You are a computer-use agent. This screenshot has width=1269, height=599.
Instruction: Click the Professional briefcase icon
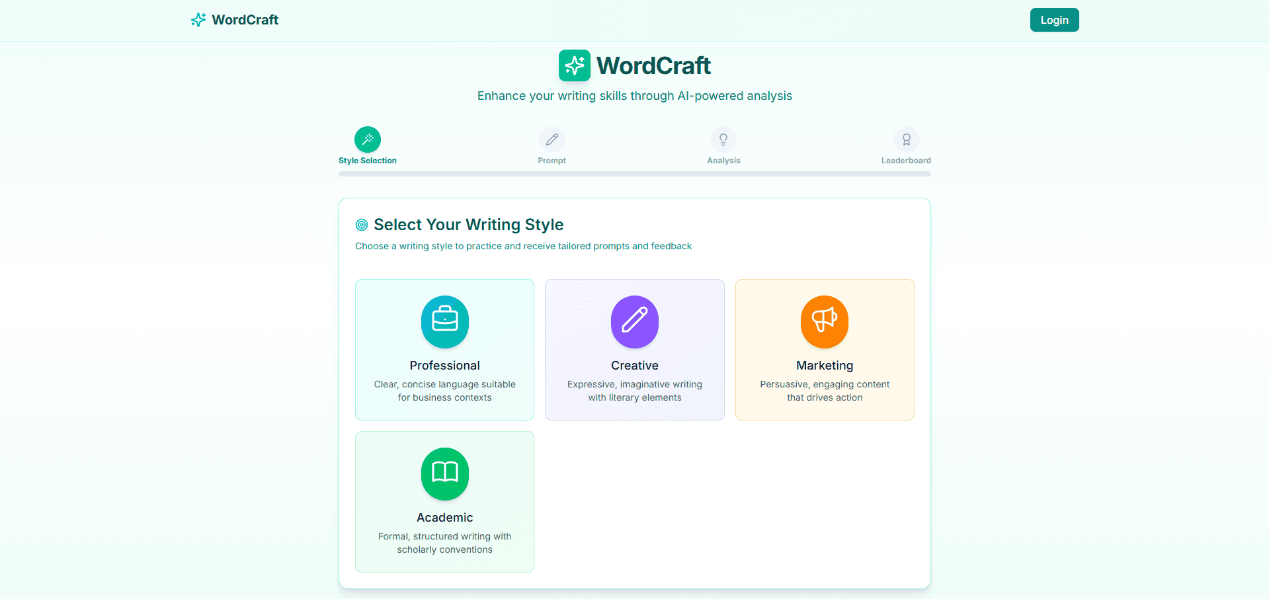445,321
